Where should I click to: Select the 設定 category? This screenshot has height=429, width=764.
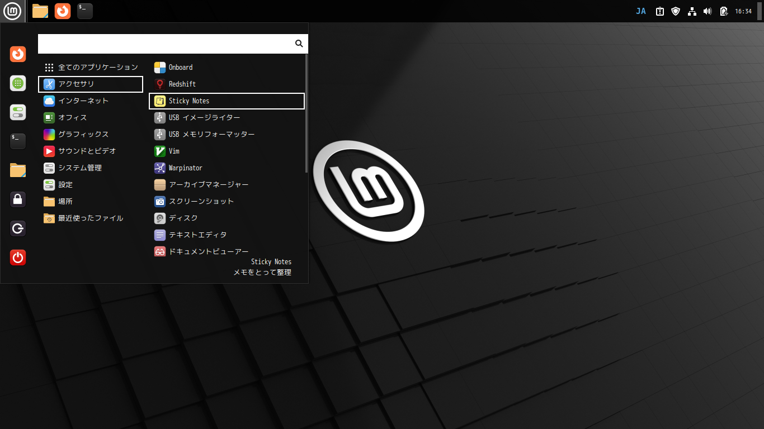91,185
